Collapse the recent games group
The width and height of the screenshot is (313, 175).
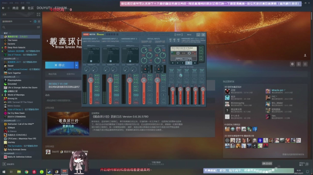point(3,33)
